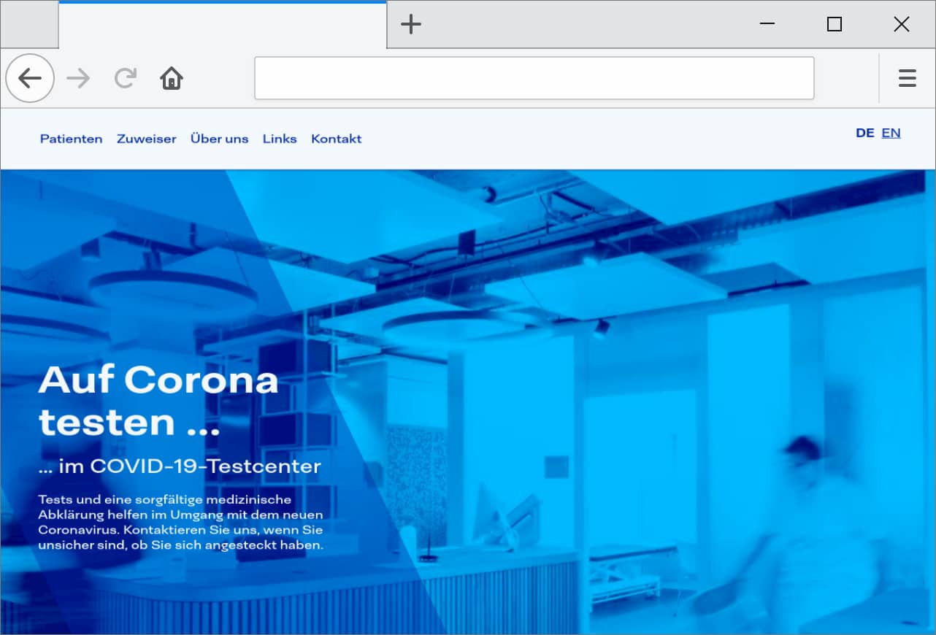
Task: Minimize the browser window
Action: [767, 24]
